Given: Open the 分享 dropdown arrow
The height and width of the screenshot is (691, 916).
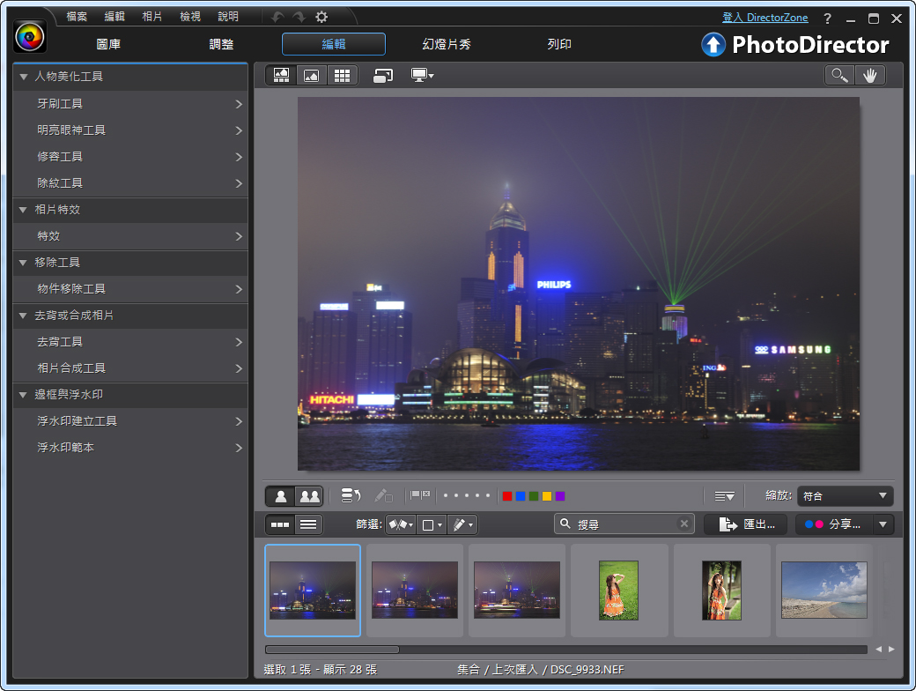Looking at the screenshot, I should [883, 524].
